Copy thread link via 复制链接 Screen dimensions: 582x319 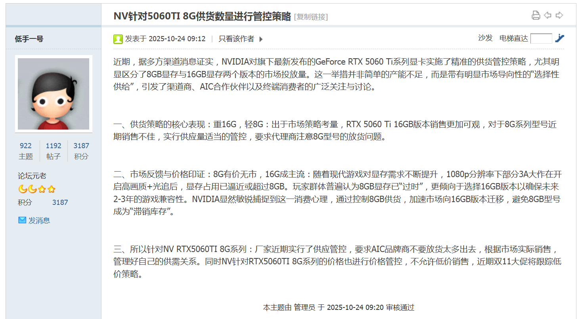311,17
